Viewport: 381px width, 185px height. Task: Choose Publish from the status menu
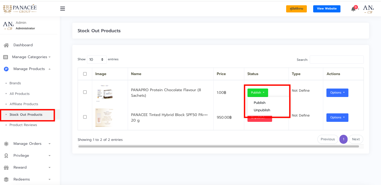[x=259, y=103]
